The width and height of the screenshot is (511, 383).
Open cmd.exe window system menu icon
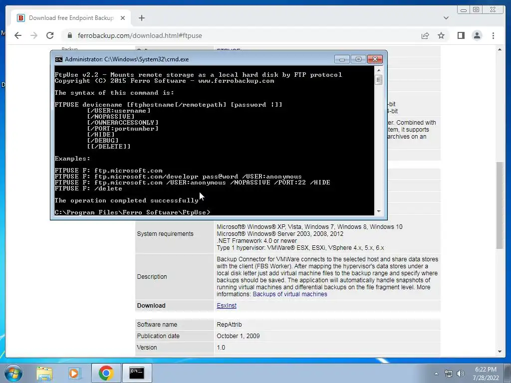click(59, 59)
